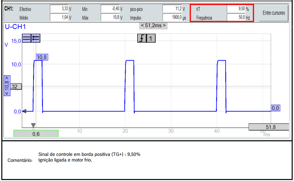Click the Efectivo value field showing 3,33
Viewport: 294px width, 181px height.
[x=61, y=9]
